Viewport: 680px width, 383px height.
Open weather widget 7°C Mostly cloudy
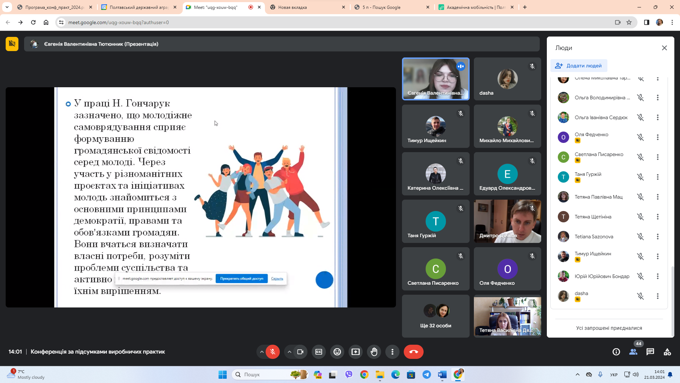tap(25, 374)
